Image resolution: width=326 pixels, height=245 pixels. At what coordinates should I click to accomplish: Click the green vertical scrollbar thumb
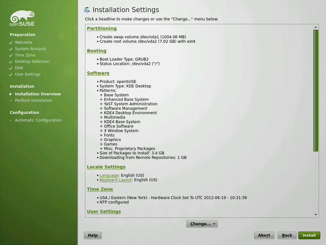coord(316,90)
